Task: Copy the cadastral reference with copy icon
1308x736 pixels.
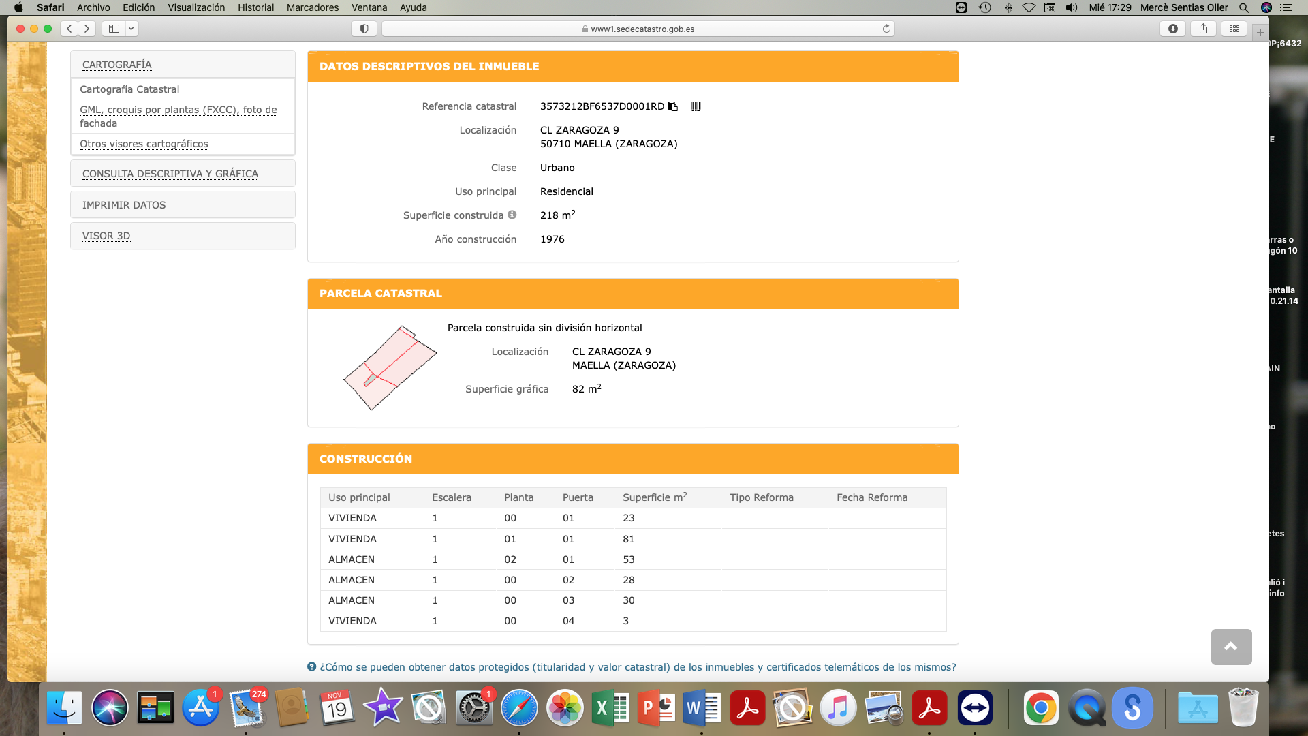Action: [x=672, y=106]
